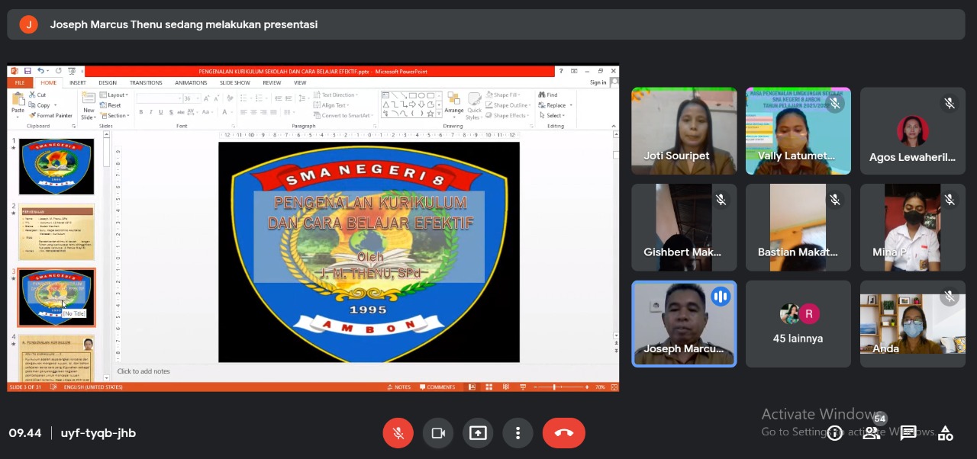
Task: Open the Quick Styles gallery
Action: pyautogui.click(x=474, y=105)
